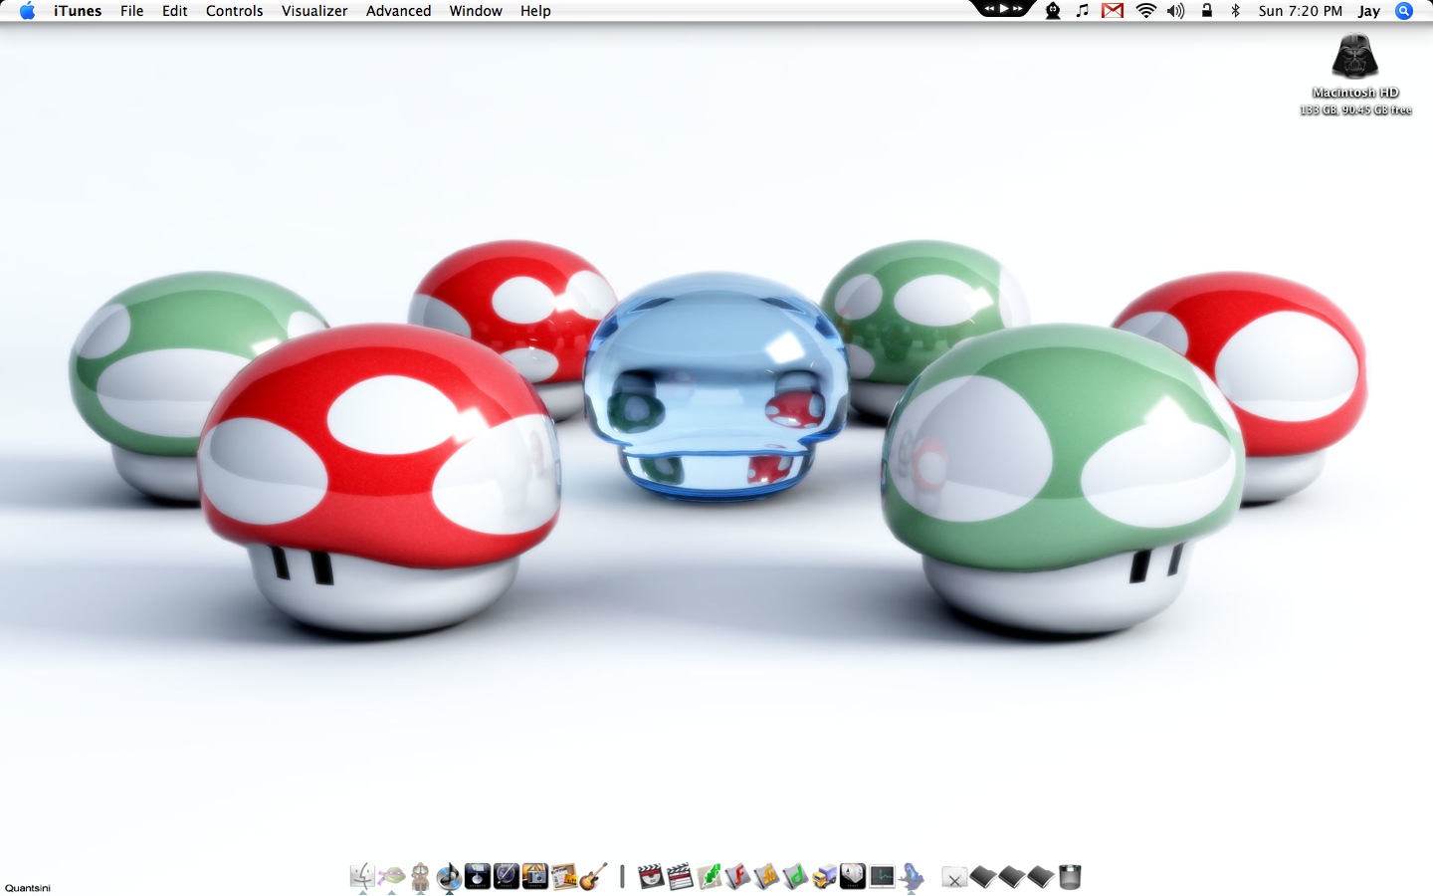The height and width of the screenshot is (896, 1433).
Task: Open Finder from the dock
Action: pos(362,877)
